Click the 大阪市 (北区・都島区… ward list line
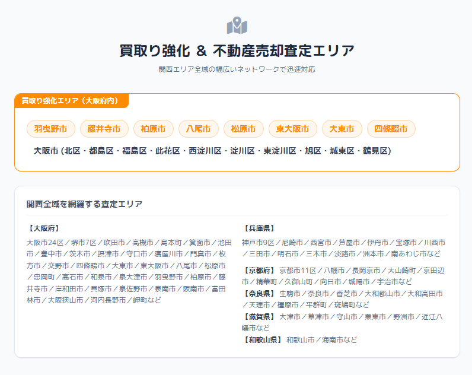Screen dimensions: 472x375 coord(212,151)
